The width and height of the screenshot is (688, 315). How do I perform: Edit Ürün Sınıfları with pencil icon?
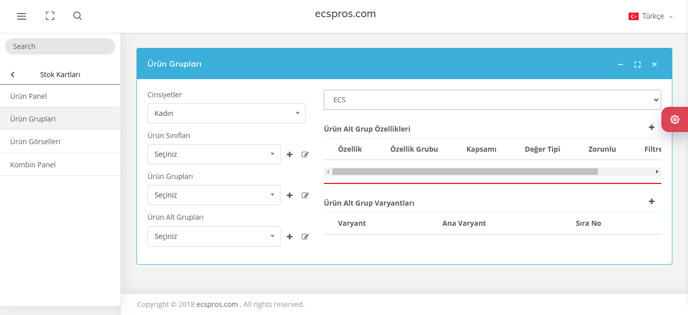305,155
